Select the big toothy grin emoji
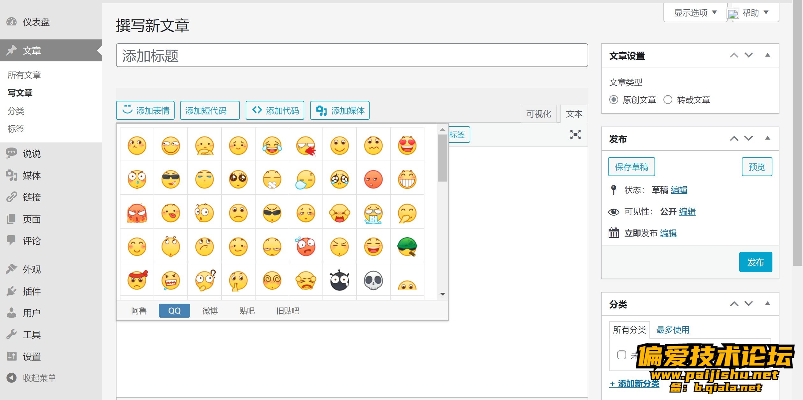The width and height of the screenshot is (803, 400). (x=407, y=179)
